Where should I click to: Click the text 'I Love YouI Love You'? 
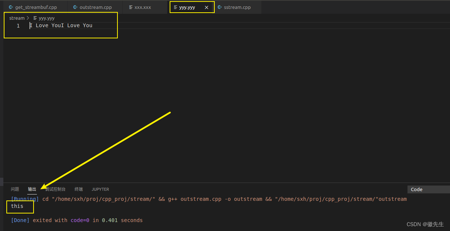coord(61,26)
